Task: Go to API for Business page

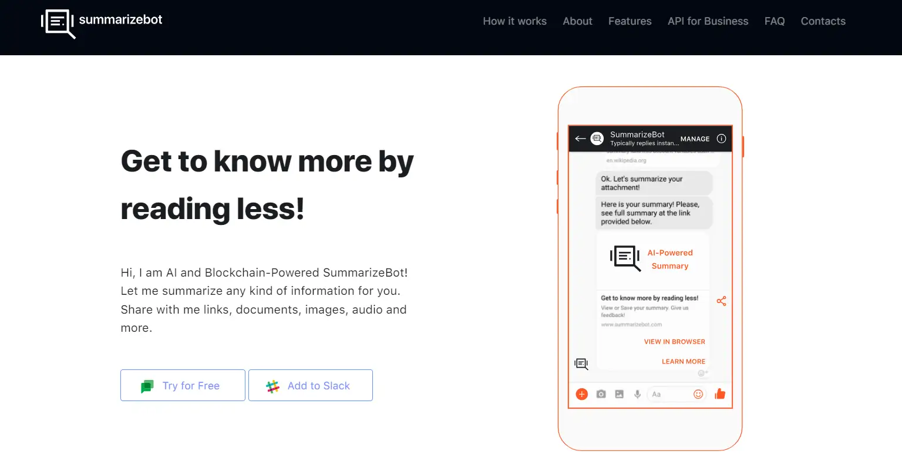Action: 708,21
